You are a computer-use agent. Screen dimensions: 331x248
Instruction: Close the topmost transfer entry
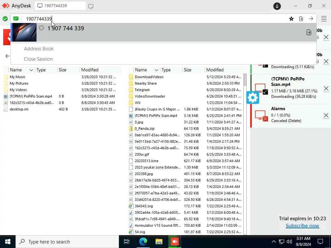[x=326, y=37]
